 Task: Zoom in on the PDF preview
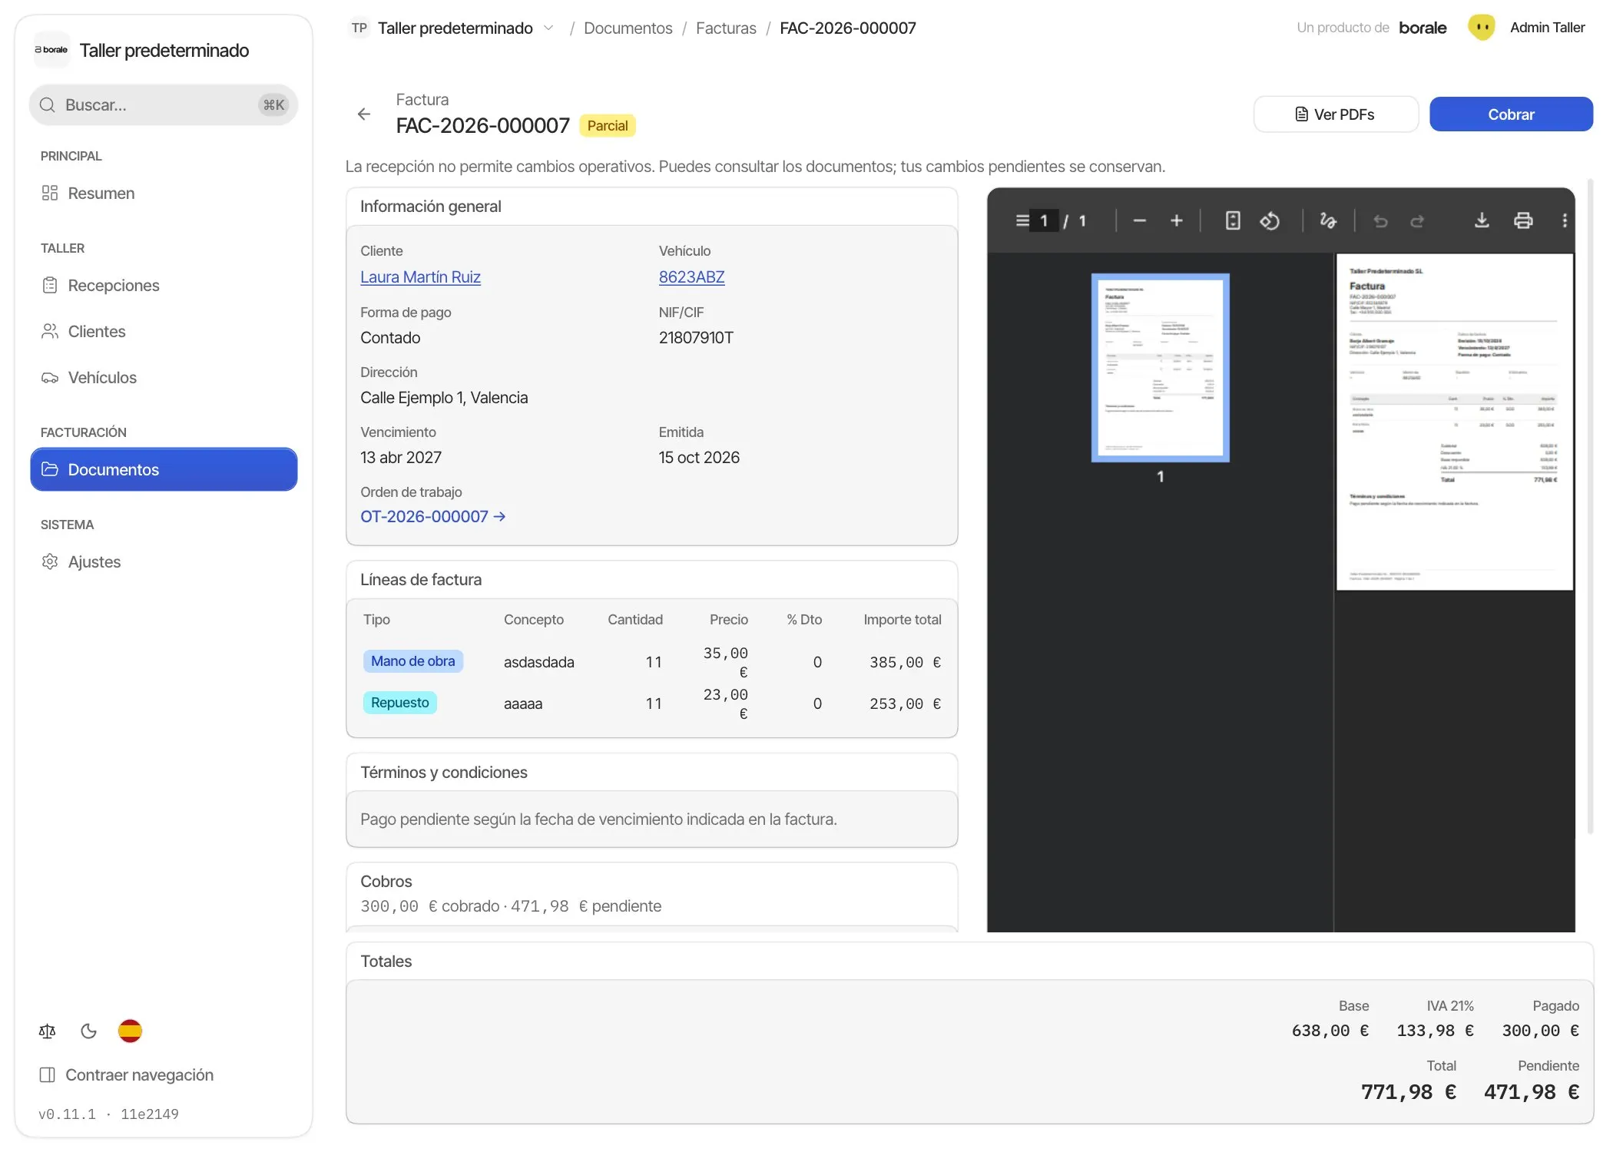[1177, 221]
